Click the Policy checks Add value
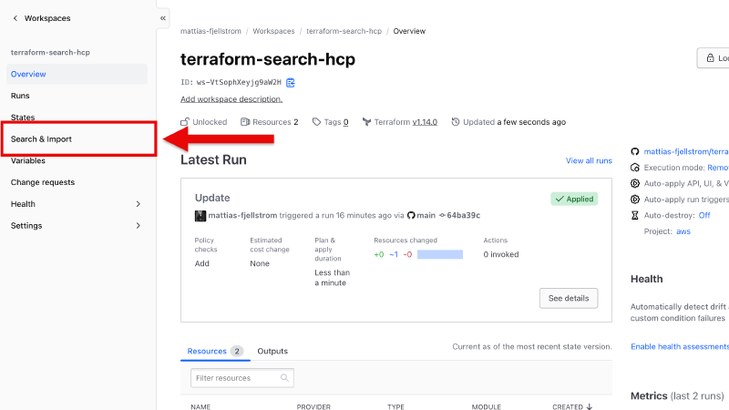Image resolution: width=729 pixels, height=410 pixels. pos(201,263)
